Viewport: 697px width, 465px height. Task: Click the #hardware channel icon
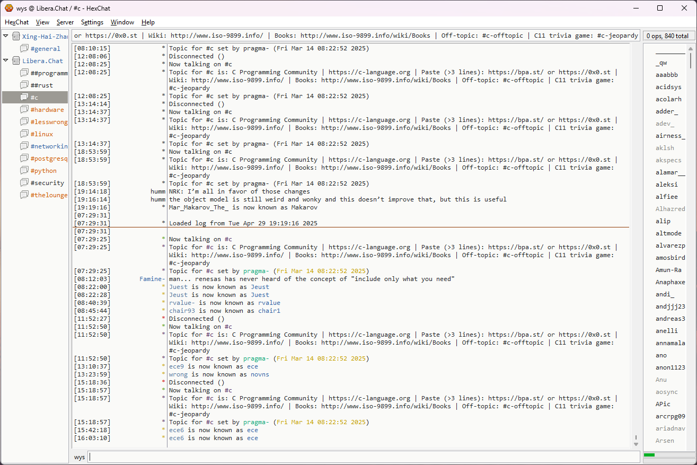[24, 110]
